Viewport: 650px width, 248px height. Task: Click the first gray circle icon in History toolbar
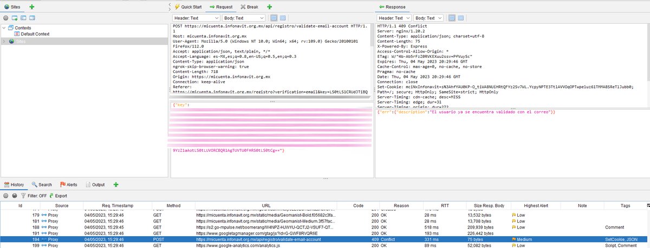pos(5,196)
